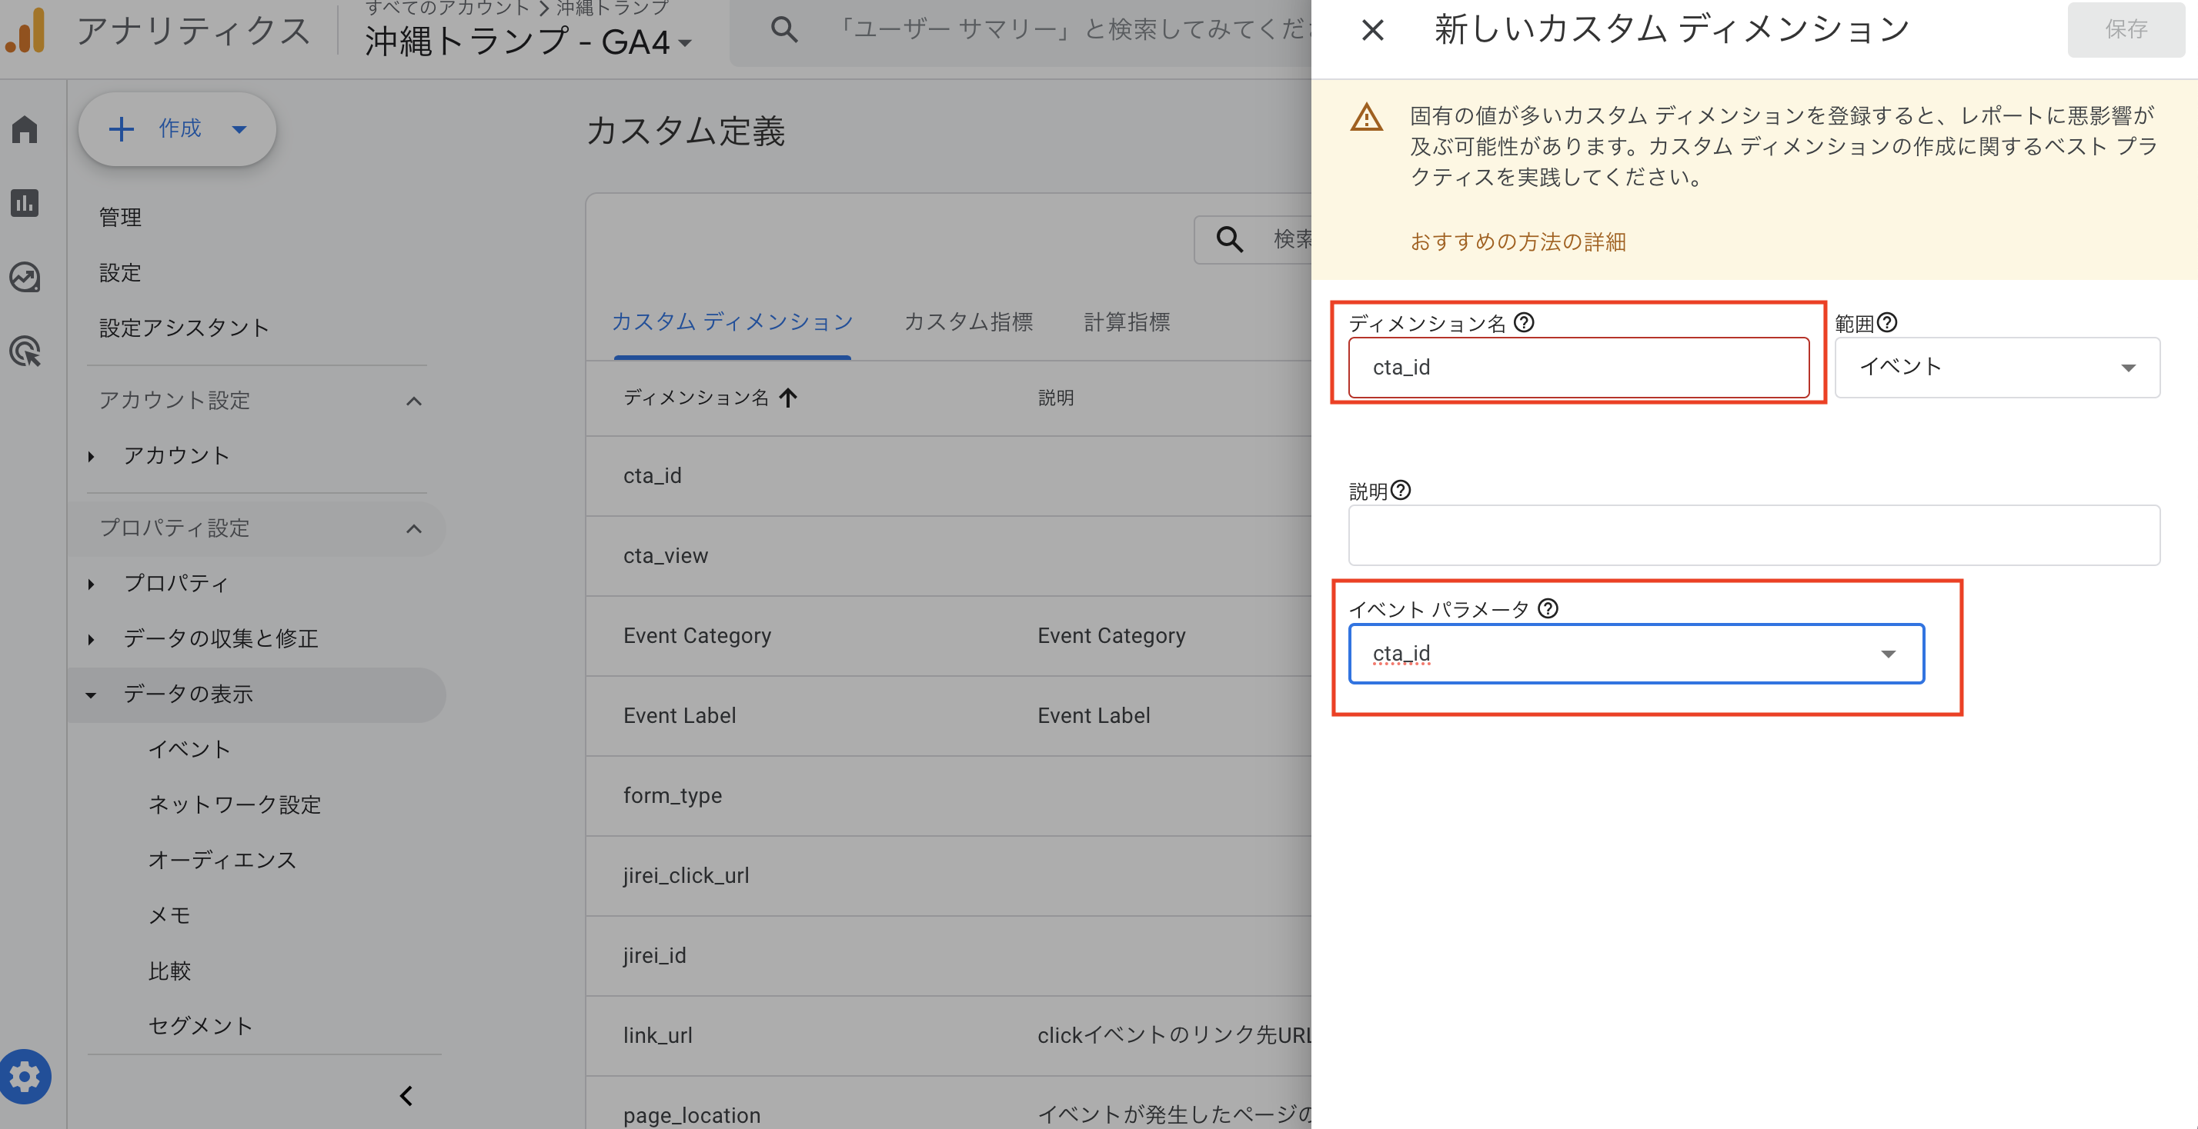Collapse the アカウント設定 section
The height and width of the screenshot is (1129, 2198).
(414, 401)
